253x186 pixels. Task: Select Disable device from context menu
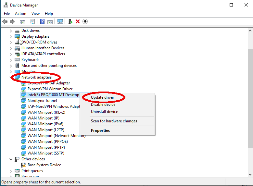(x=103, y=105)
